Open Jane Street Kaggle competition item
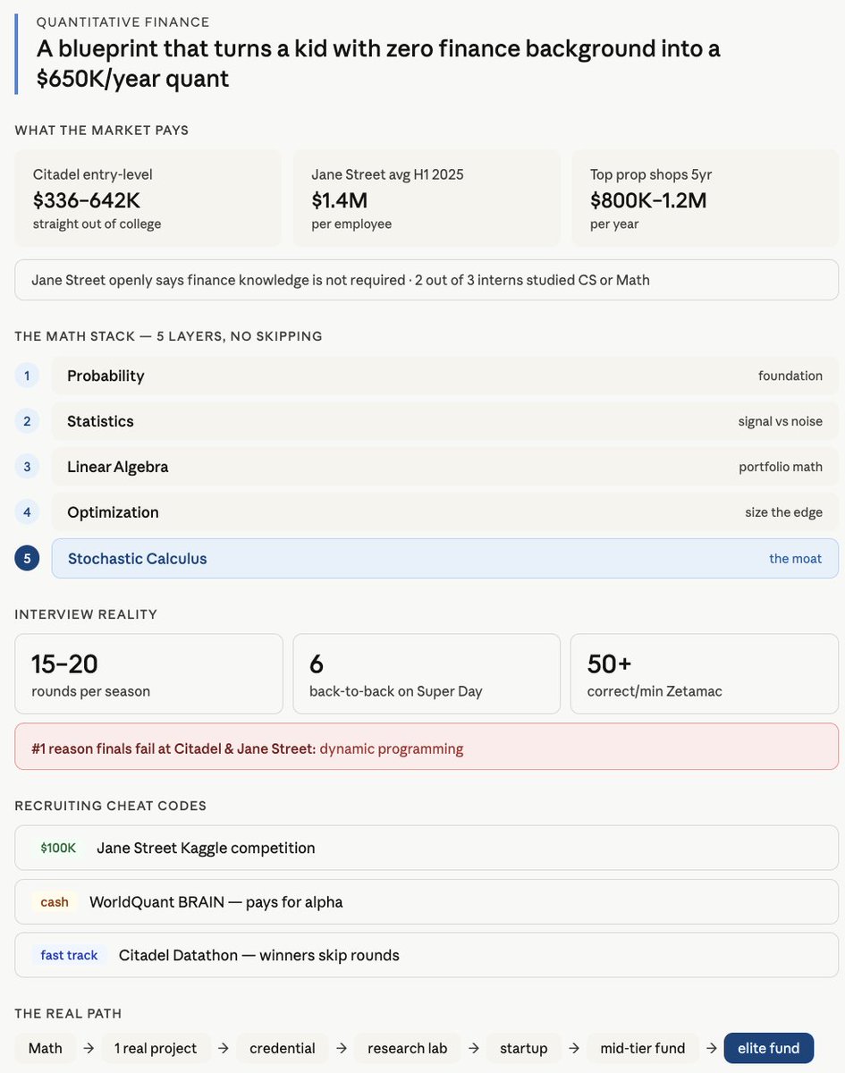The height and width of the screenshot is (1073, 845). point(427,848)
